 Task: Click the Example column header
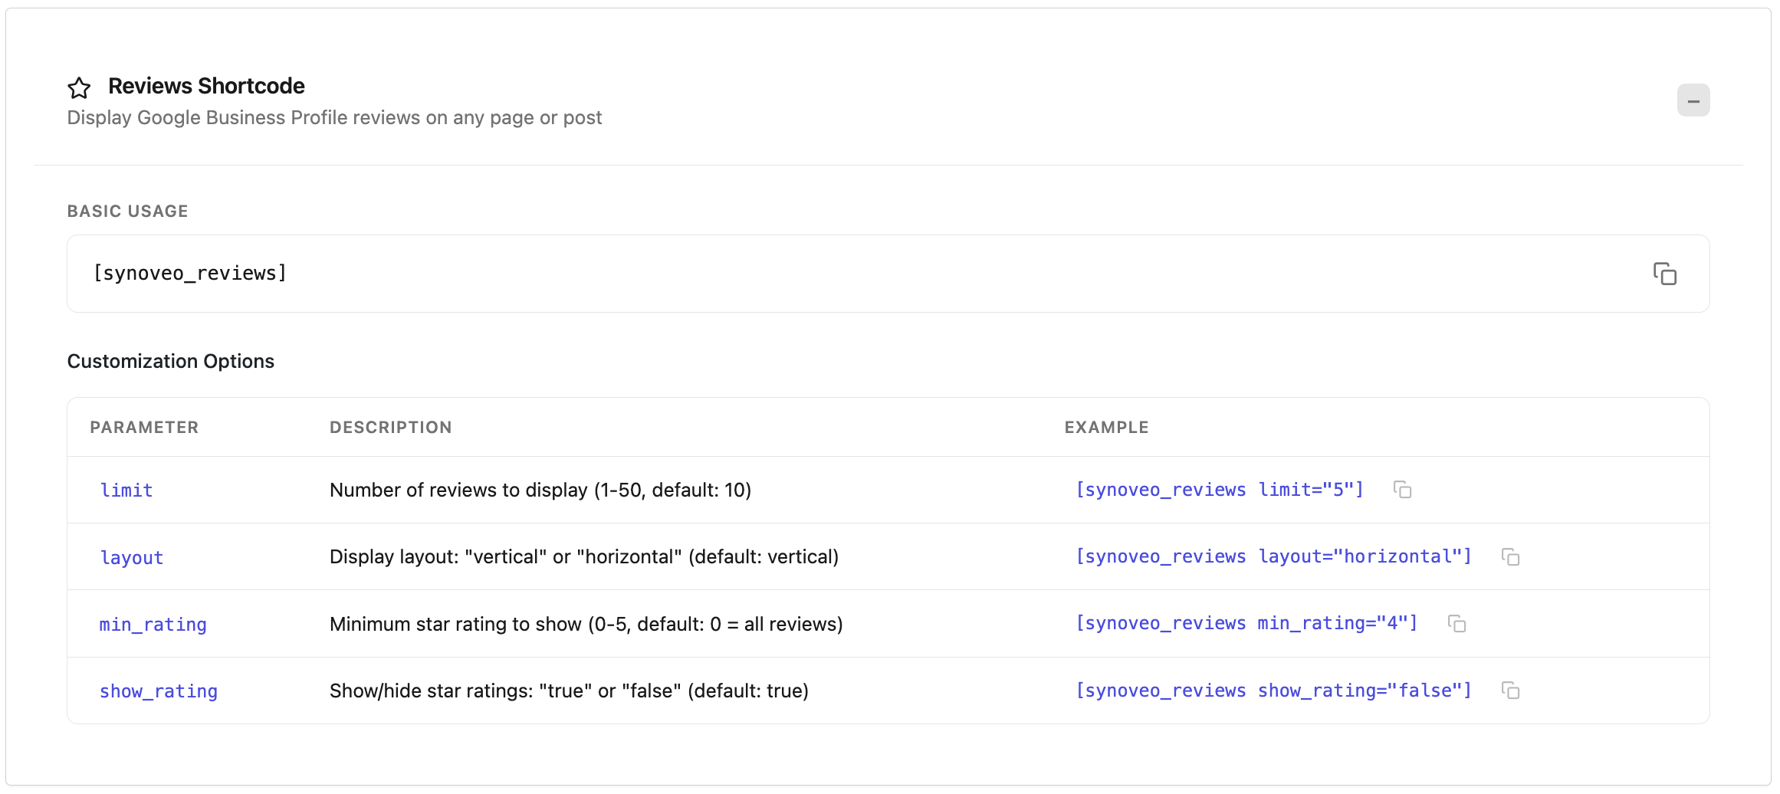[x=1106, y=428]
